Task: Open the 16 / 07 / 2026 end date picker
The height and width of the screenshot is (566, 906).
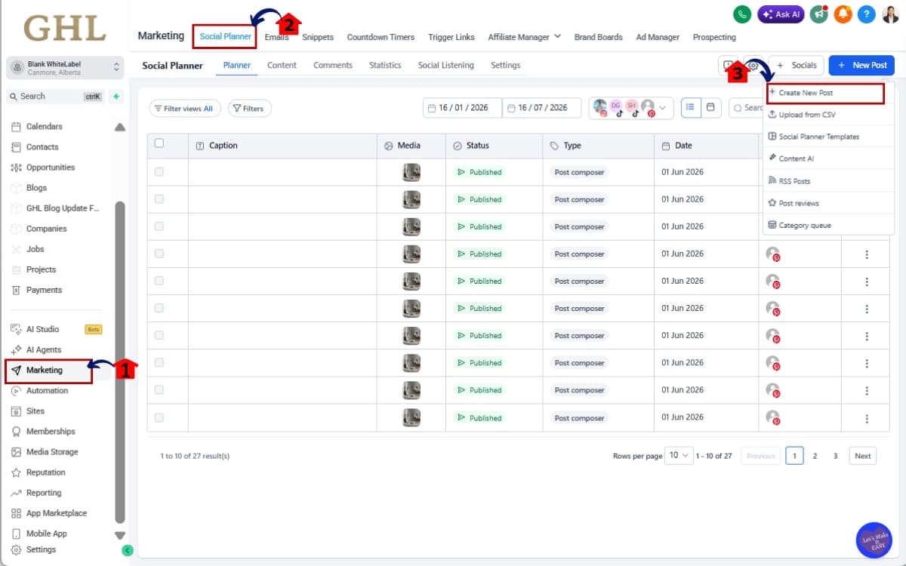Action: pos(541,108)
